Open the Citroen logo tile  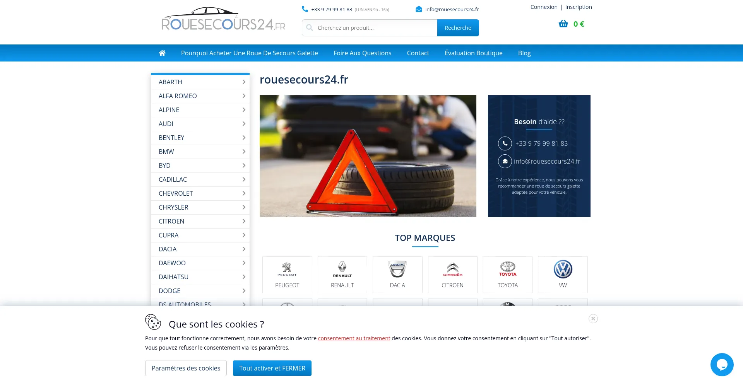point(452,275)
